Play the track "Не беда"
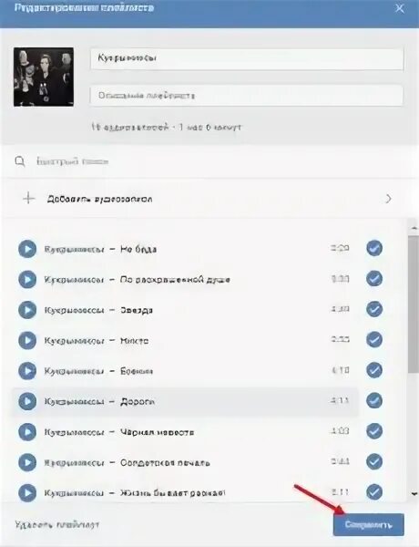Viewport: 419px width, 547px height. [27, 249]
